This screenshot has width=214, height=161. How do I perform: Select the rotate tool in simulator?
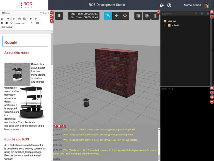tap(125, 16)
